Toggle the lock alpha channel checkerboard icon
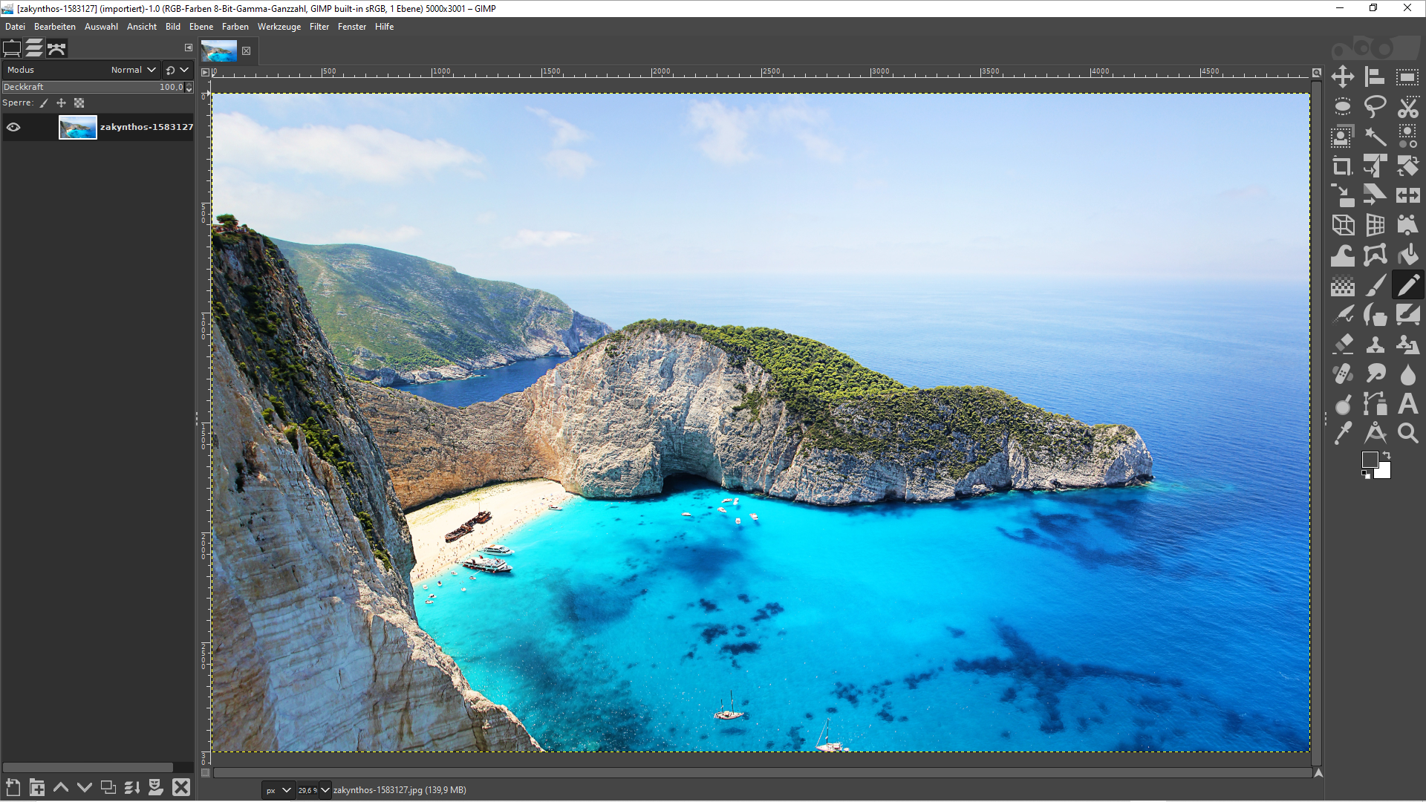 coord(79,103)
